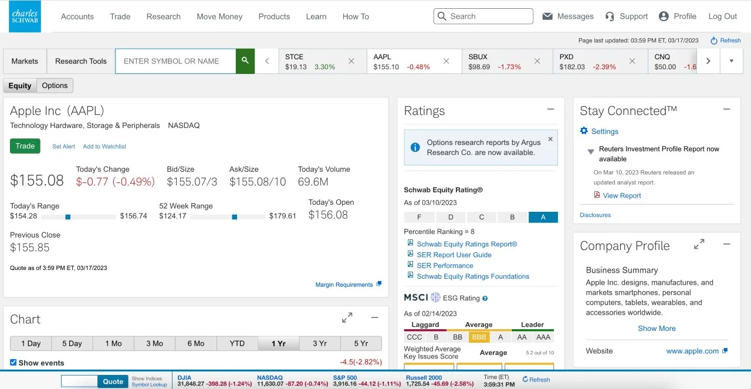Click the MSCI ESG Rating help icon
751x389 pixels.
pyautogui.click(x=485, y=298)
